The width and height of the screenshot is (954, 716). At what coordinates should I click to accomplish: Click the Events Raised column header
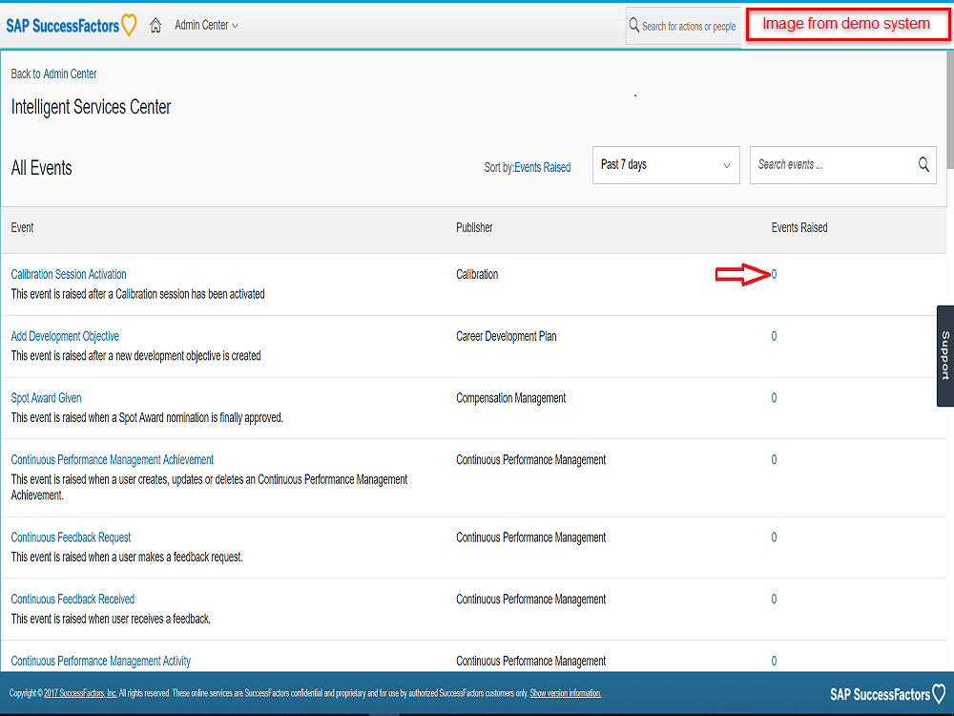click(799, 228)
